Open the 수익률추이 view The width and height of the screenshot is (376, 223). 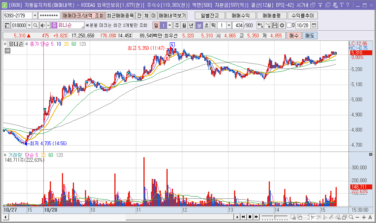pyautogui.click(x=303, y=15)
